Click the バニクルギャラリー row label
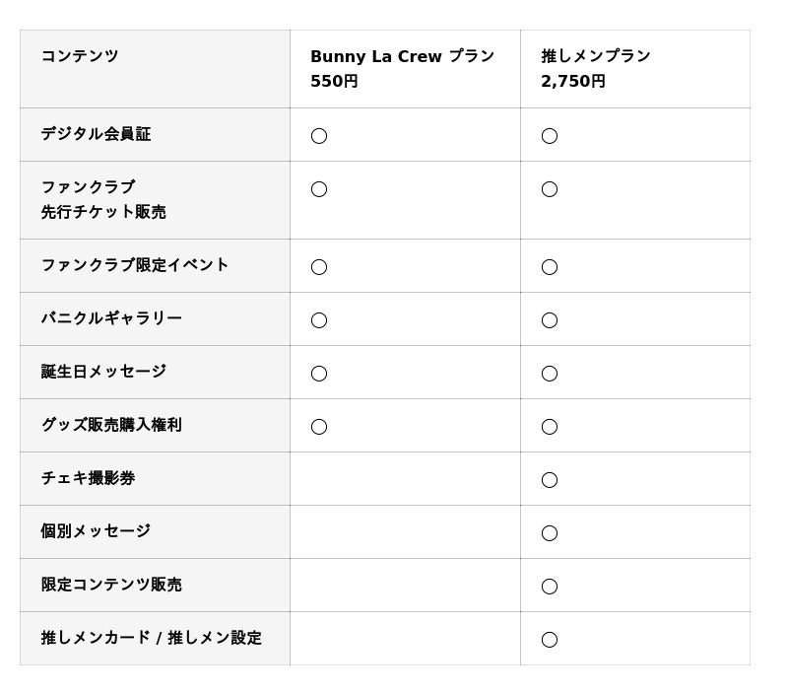Screen dimensions: 788x695 coord(111,318)
